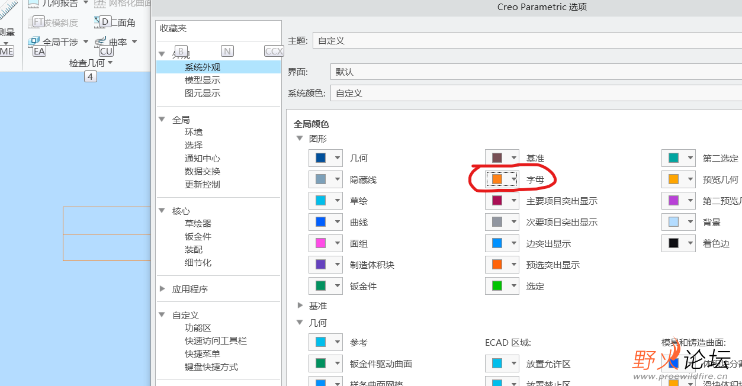Open the 曲率 curvature analysis tool
The width and height of the screenshot is (742, 386).
point(118,42)
